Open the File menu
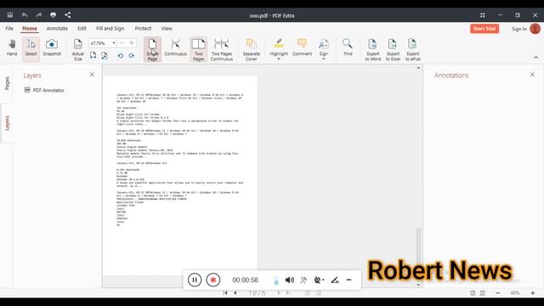 pos(9,28)
